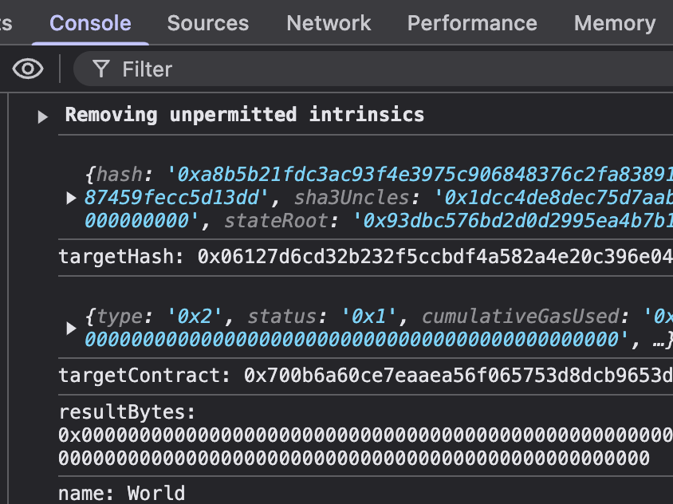673x504 pixels.
Task: Select the targetContract log line
Action: pos(366,376)
